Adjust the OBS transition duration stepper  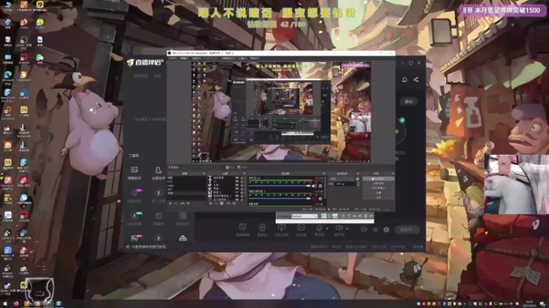358,183
